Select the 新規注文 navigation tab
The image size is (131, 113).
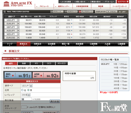[x=23, y=44]
